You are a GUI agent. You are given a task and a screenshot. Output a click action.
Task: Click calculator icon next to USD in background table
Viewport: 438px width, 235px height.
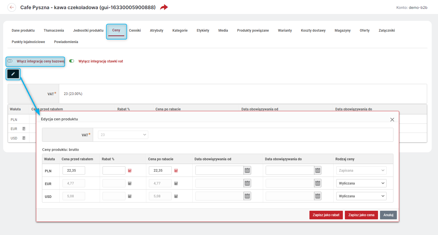pos(24,138)
